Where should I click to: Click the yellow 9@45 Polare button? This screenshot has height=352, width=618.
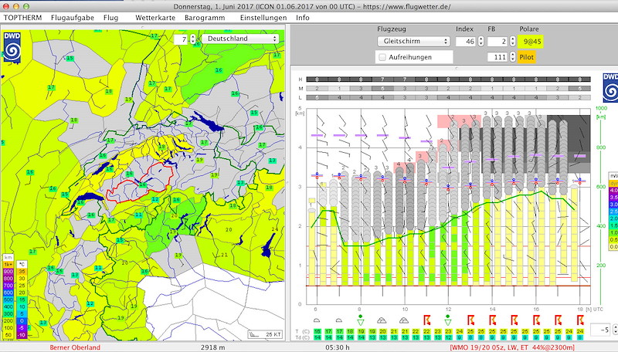click(x=531, y=41)
